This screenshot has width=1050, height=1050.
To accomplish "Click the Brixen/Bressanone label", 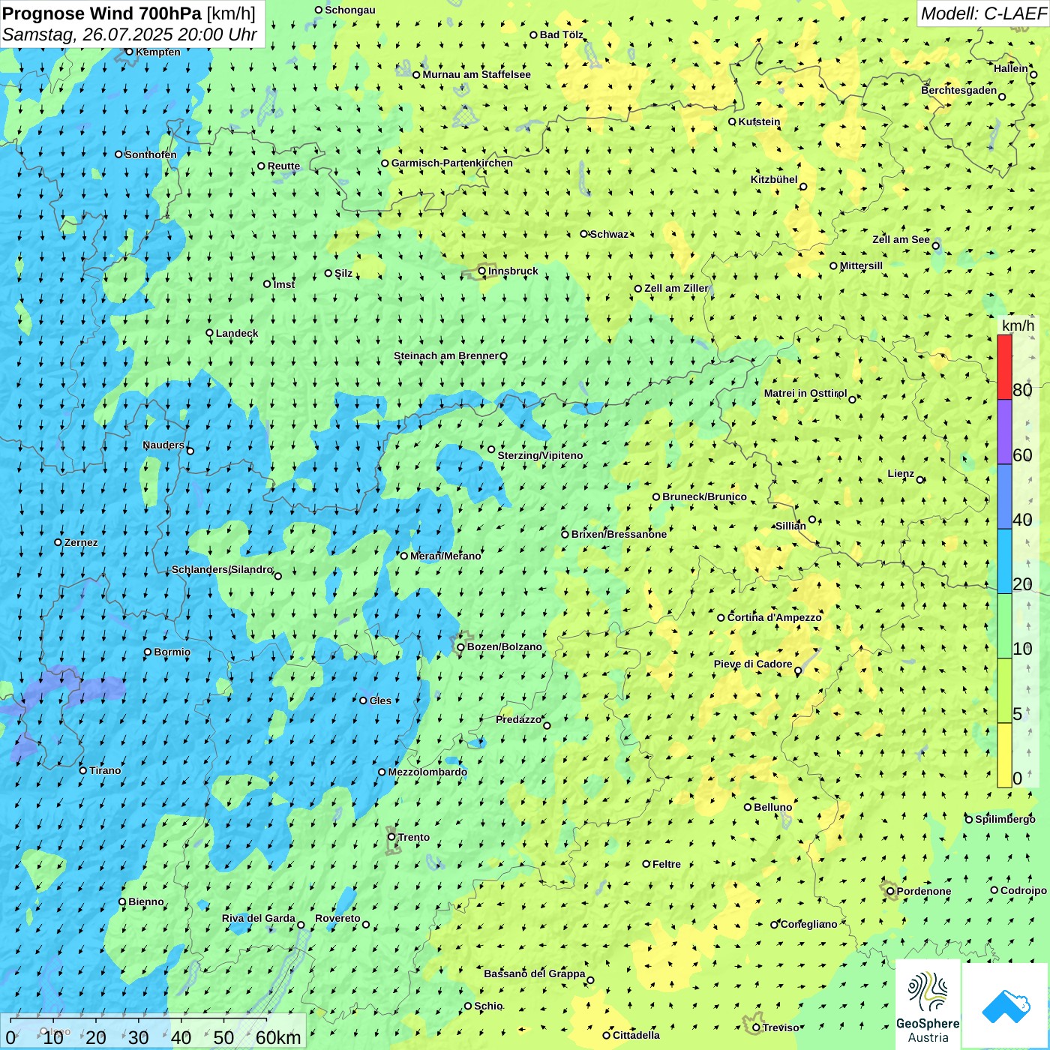I will 619,534.
